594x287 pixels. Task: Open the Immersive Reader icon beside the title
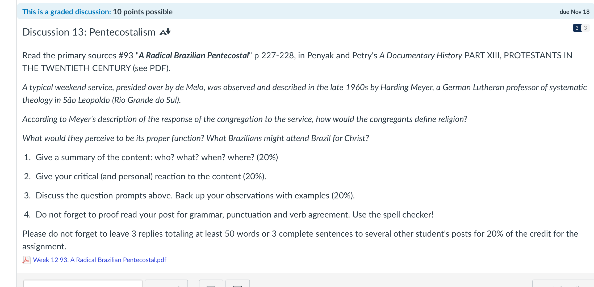pyautogui.click(x=165, y=32)
